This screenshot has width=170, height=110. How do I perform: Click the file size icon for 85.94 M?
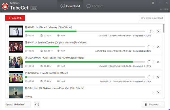tap(41, 81)
